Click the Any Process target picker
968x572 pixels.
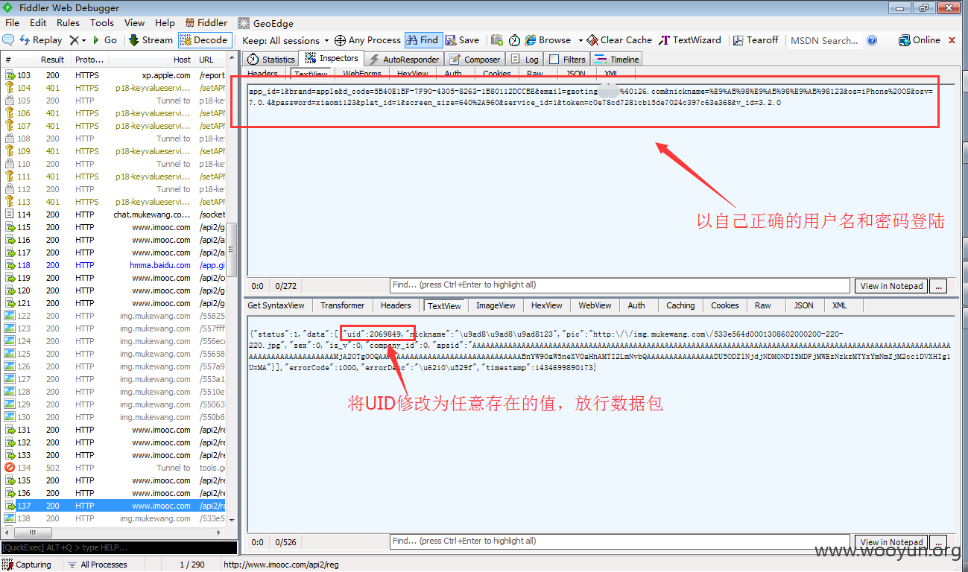click(367, 40)
